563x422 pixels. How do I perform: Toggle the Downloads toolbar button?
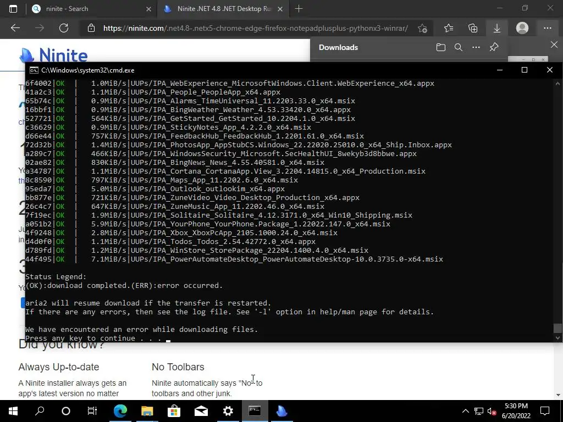(497, 28)
